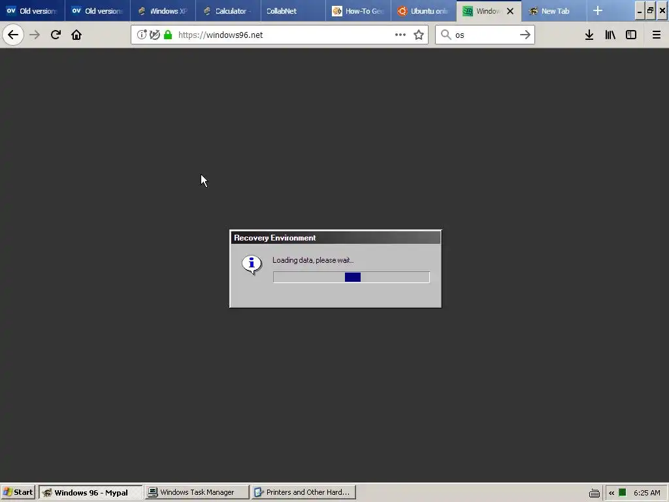Image resolution: width=669 pixels, height=502 pixels.
Task: Submit the search with arrow button
Action: (x=525, y=35)
